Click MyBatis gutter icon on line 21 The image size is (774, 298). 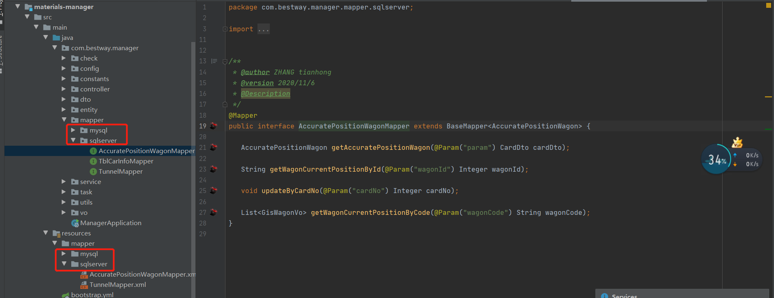[213, 147]
